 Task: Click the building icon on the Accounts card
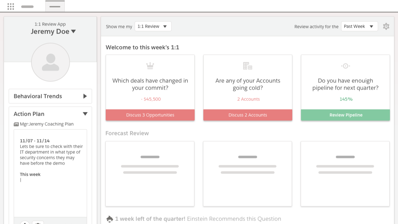click(248, 66)
